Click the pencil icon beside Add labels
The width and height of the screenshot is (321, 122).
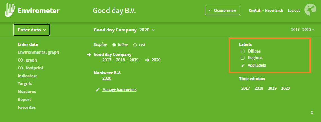click(x=243, y=66)
